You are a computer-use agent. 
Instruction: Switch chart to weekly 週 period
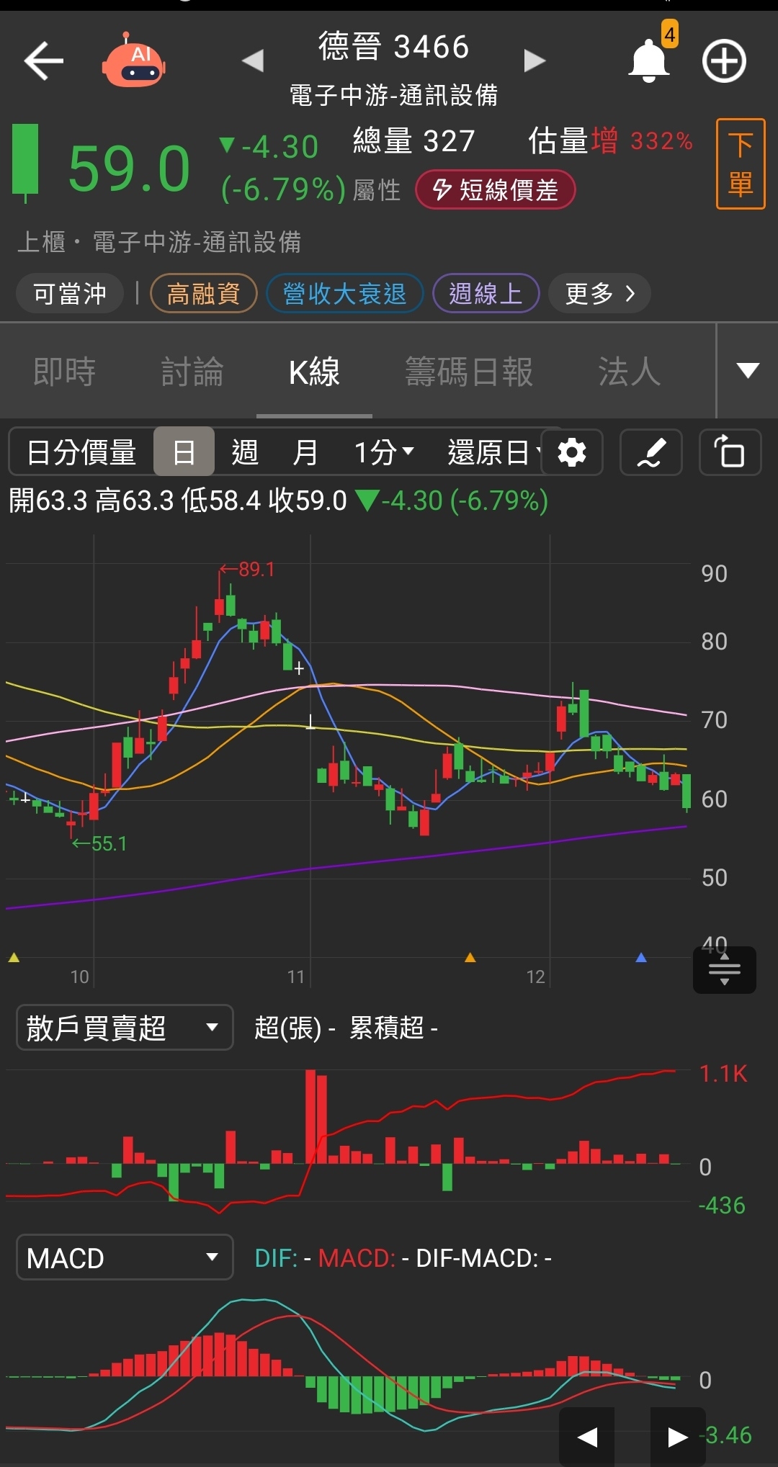(x=245, y=453)
